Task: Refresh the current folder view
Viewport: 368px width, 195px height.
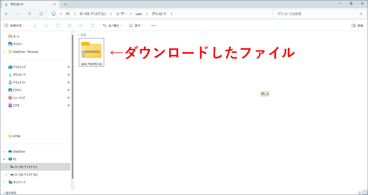Action: (41, 14)
